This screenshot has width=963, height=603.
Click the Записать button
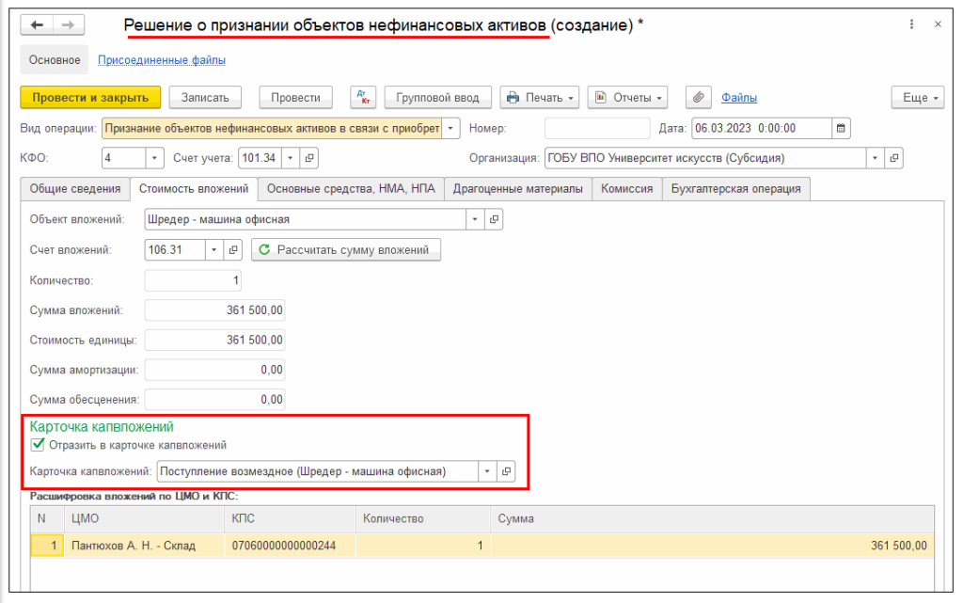coord(205,97)
